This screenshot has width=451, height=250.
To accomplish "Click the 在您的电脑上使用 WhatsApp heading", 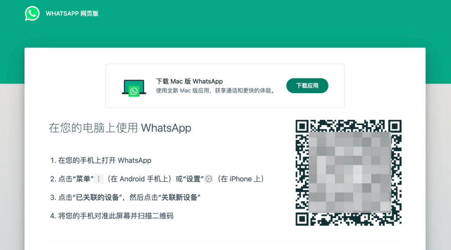I will coord(120,128).
